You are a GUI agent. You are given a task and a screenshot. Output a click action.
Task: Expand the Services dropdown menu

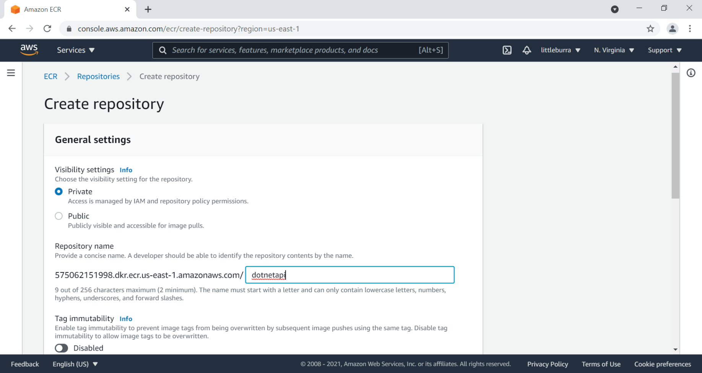click(76, 50)
